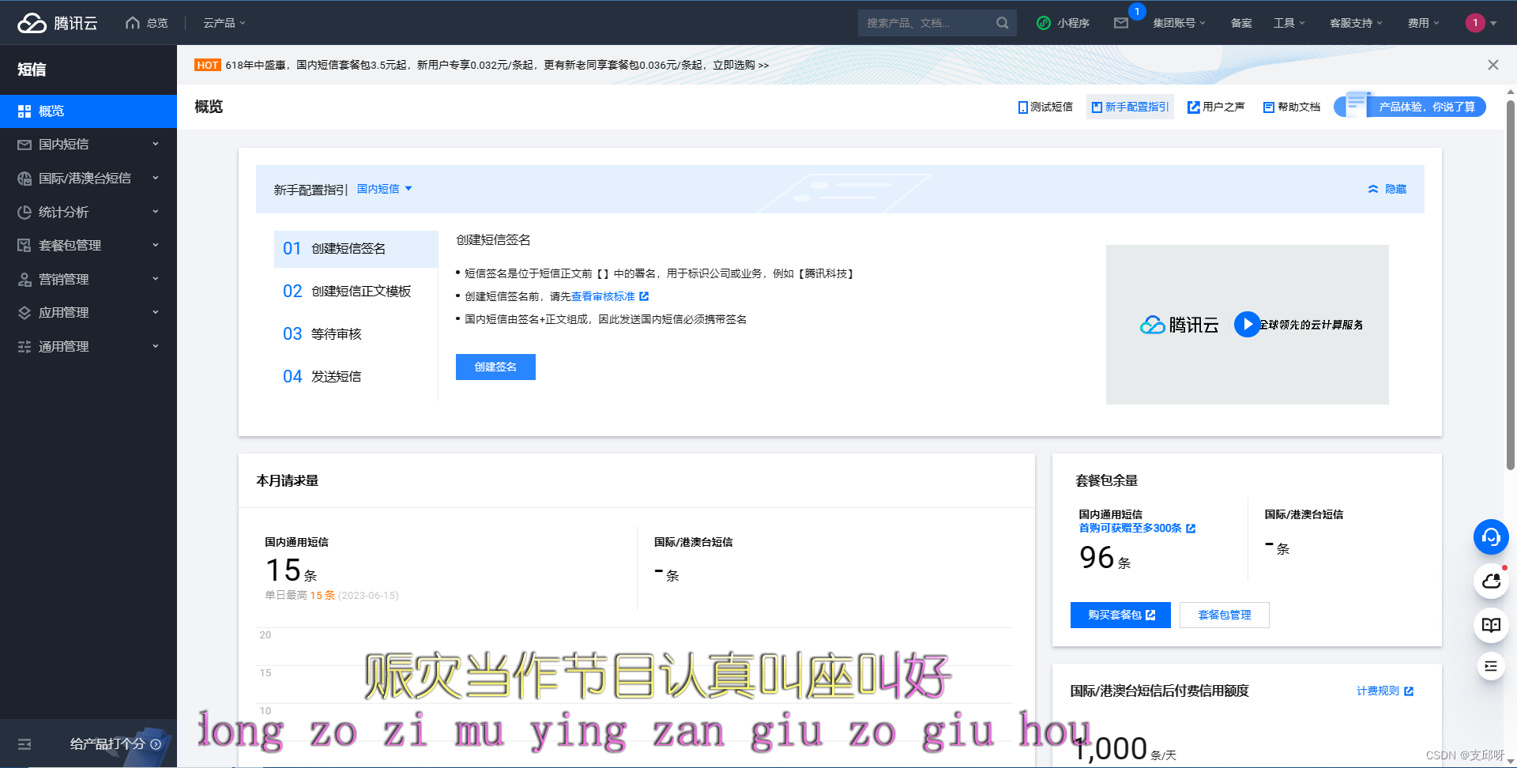Open 帮助文档 help docs link
Viewport: 1517px width, 768px height.
[x=1292, y=107]
